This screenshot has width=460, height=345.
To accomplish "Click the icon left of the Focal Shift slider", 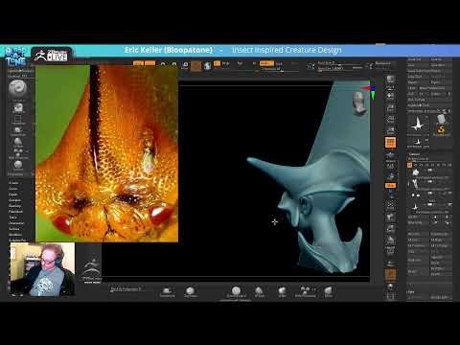I will tap(310, 66).
